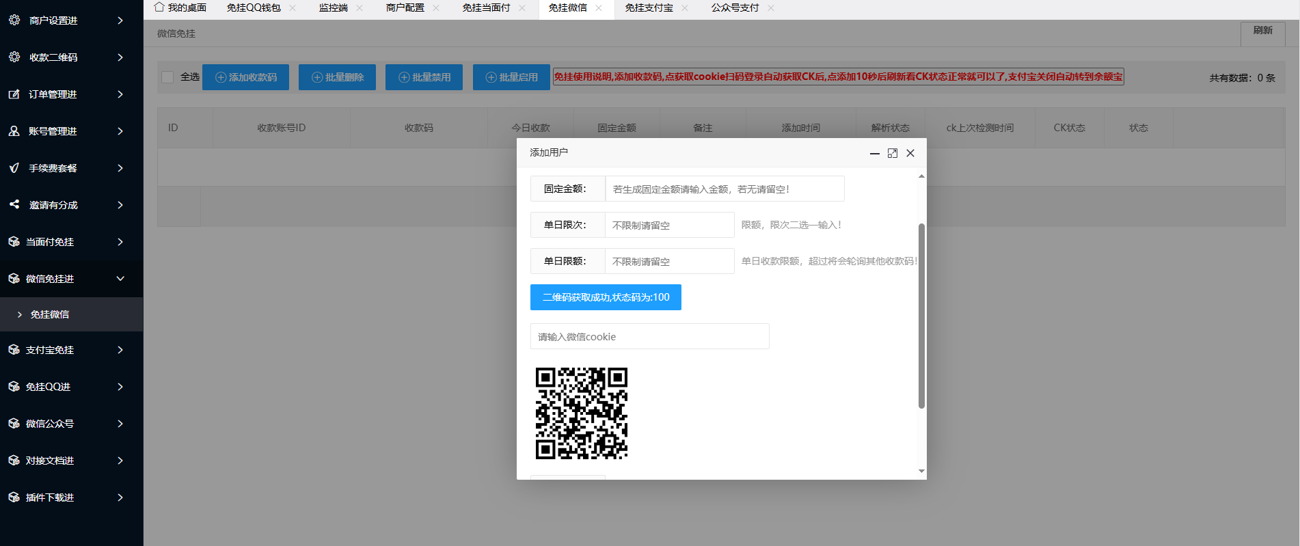Click the cube icon beside 免挂QQ进
The width and height of the screenshot is (1300, 546).
click(x=14, y=387)
